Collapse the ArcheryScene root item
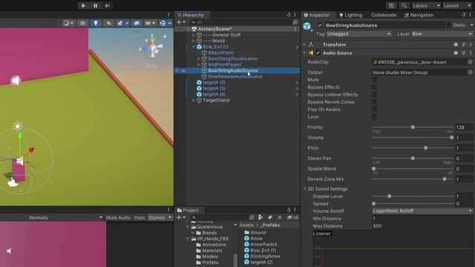Image resolution: width=475 pixels, height=267 pixels. [x=189, y=29]
